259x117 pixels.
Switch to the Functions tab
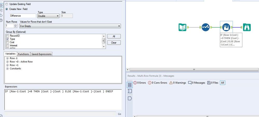click(24, 54)
